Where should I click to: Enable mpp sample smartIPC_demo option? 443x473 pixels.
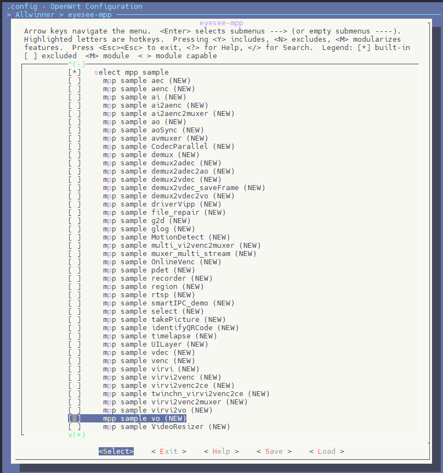[75, 303]
